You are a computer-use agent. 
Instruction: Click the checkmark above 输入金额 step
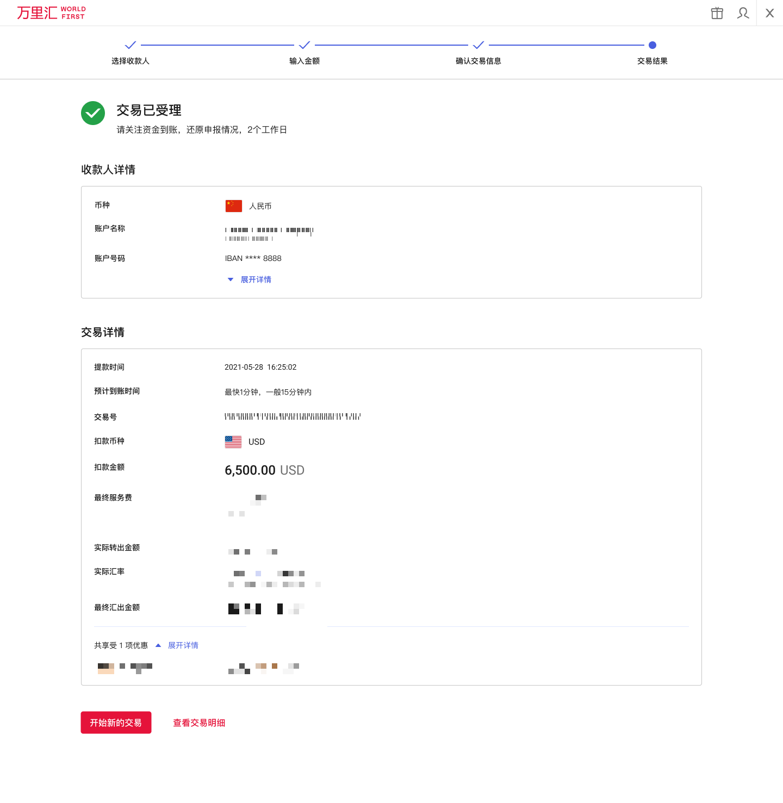[304, 45]
